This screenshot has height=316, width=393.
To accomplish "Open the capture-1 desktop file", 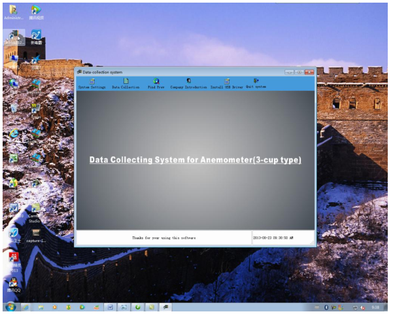I will pos(35,234).
